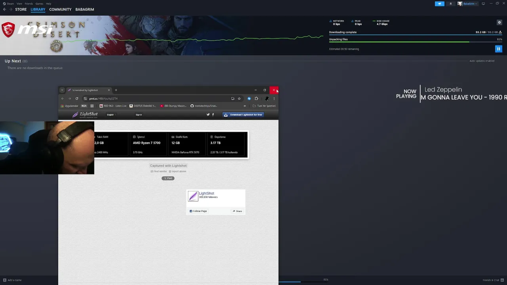Open memstechtips GitHub bookmark
Image resolution: width=507 pixels, height=285 pixels.
click(x=204, y=106)
